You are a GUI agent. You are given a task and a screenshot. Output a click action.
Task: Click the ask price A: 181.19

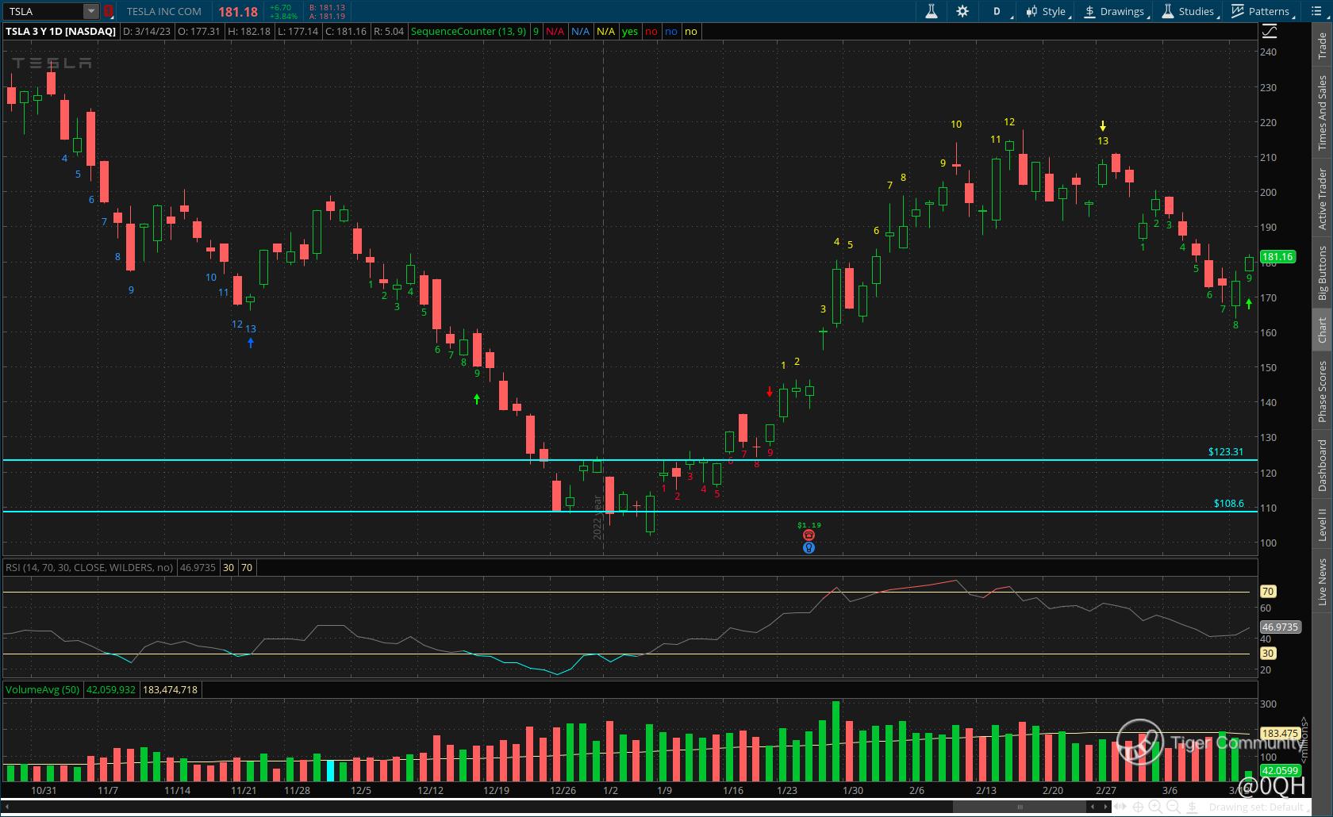327,16
